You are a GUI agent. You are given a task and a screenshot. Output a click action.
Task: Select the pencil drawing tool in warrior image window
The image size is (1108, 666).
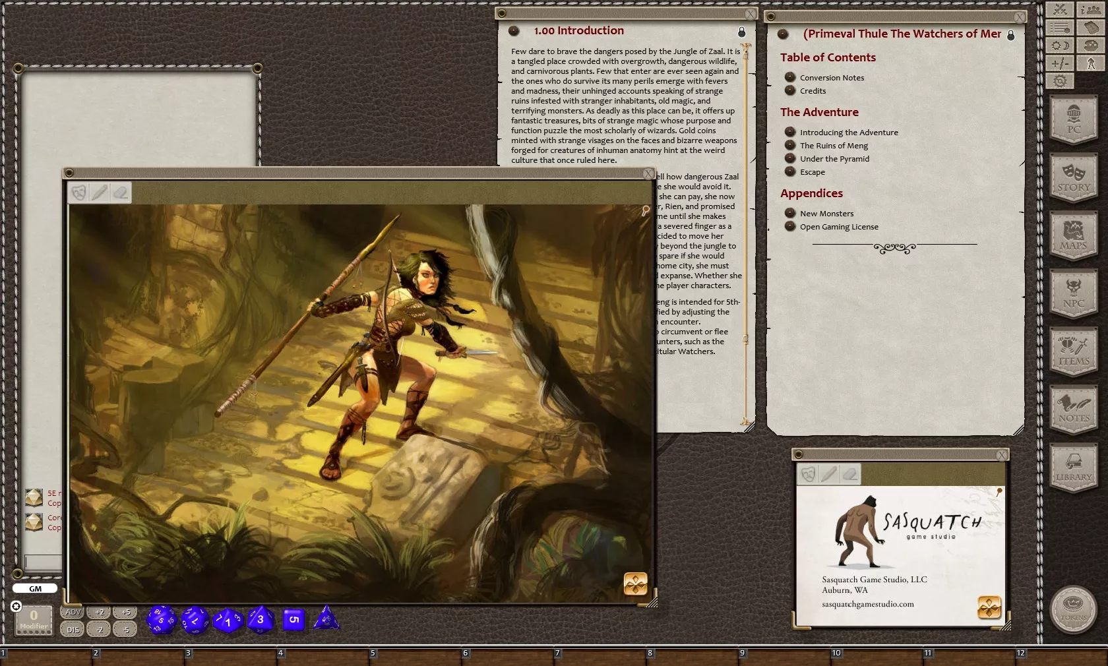(100, 192)
